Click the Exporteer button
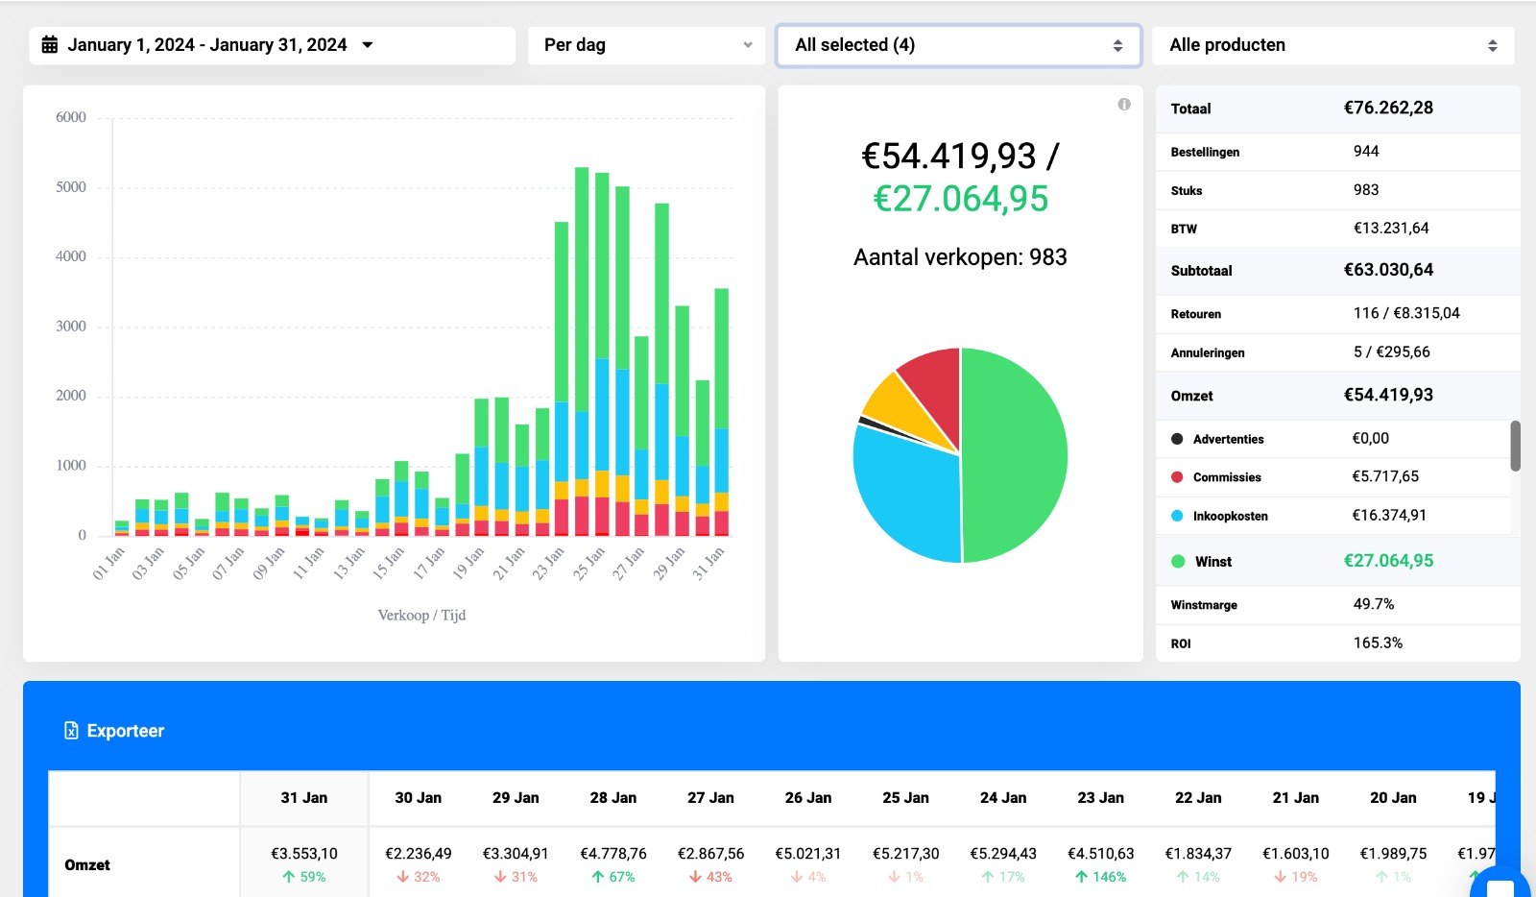The image size is (1536, 897). click(x=114, y=731)
